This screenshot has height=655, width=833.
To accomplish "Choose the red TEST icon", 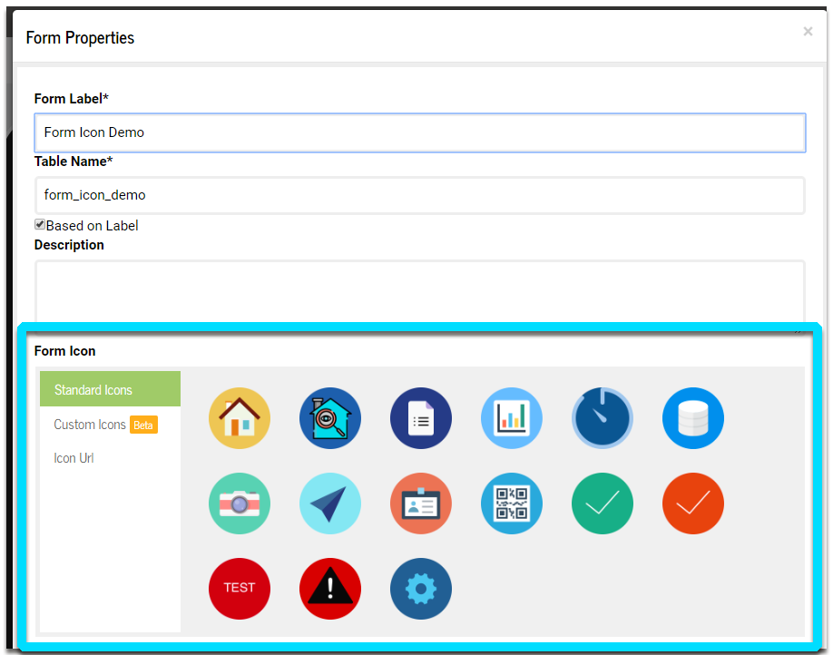I will 240,589.
